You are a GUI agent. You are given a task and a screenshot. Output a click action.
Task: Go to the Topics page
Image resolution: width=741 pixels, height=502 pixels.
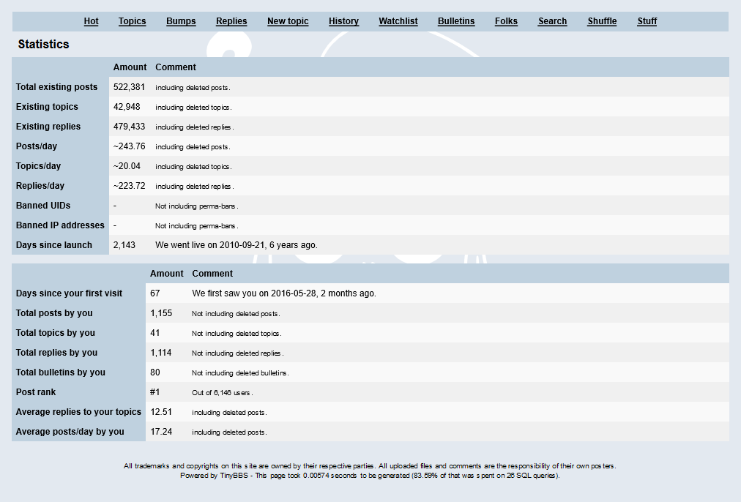tap(132, 21)
